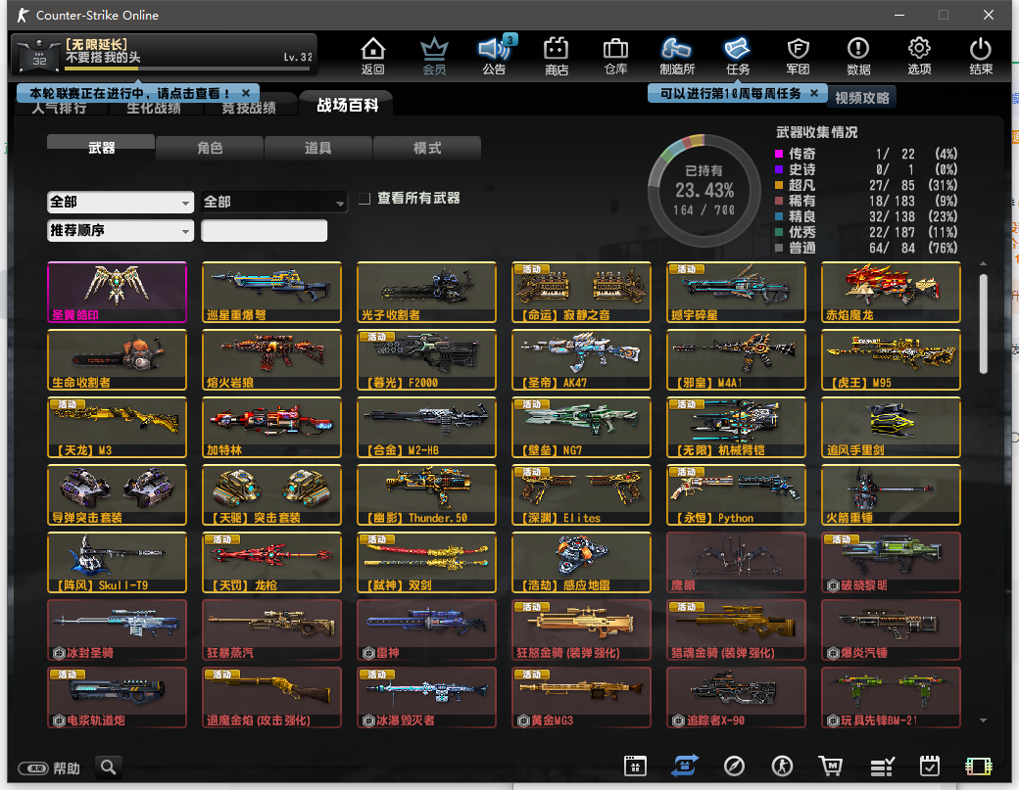Open the 选项 settings gear icon
Viewport: 1019px width, 790px height.
click(920, 56)
